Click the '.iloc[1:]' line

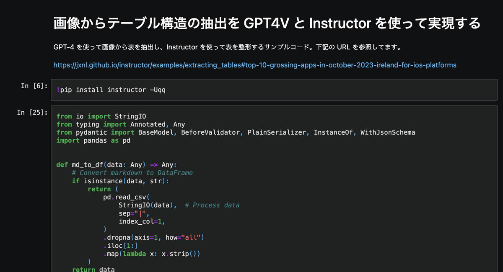tap(120, 246)
